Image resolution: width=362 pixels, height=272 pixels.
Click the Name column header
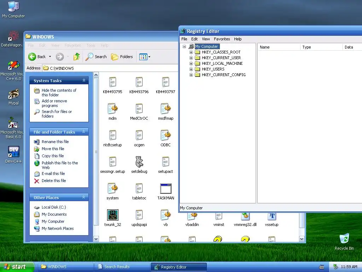(279, 47)
